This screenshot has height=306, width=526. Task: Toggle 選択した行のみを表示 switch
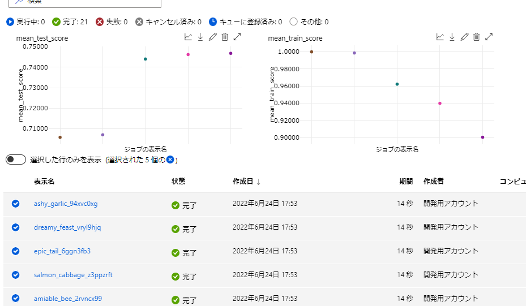pos(16,160)
